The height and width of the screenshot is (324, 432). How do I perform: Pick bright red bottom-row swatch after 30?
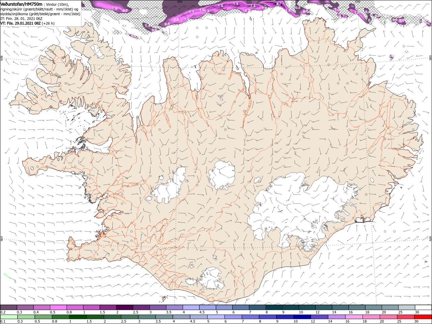click(423, 317)
